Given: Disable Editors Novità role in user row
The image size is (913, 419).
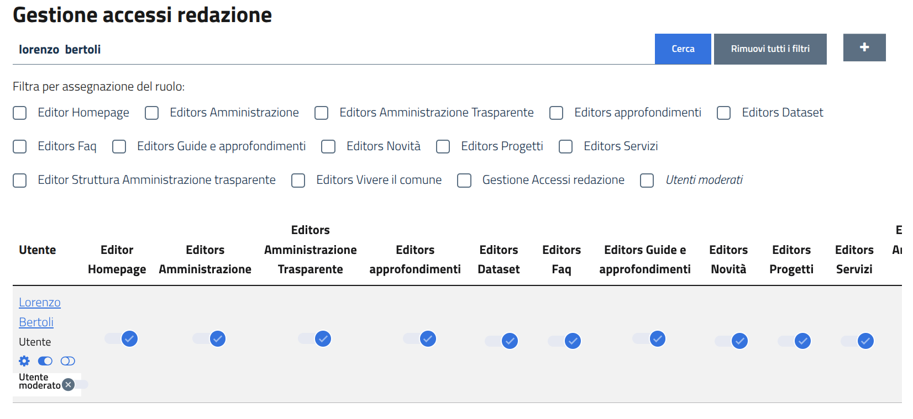Looking at the screenshot, I should 732,341.
